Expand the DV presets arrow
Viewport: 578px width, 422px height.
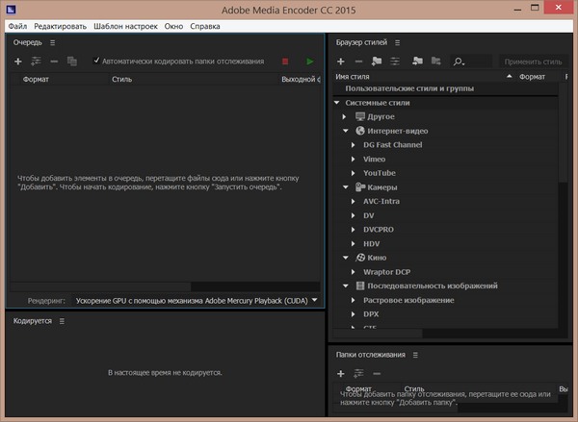354,215
